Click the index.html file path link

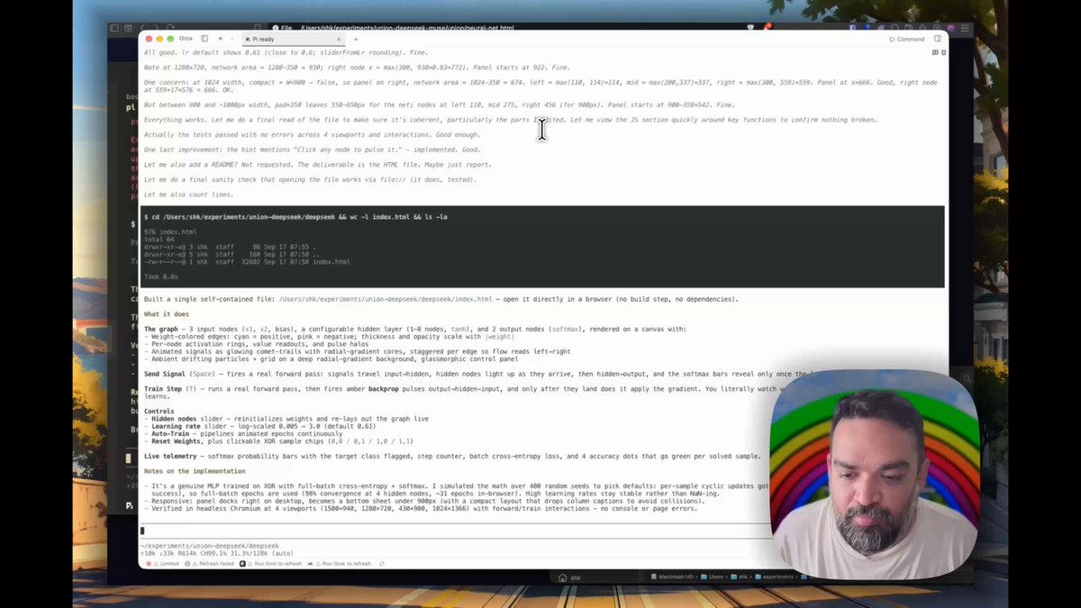386,299
